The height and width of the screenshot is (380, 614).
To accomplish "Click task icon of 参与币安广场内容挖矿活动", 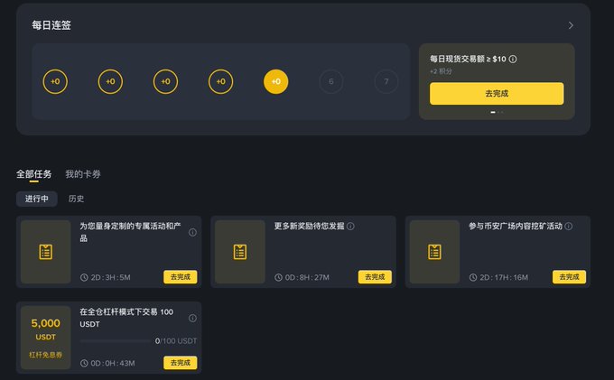I will point(434,252).
